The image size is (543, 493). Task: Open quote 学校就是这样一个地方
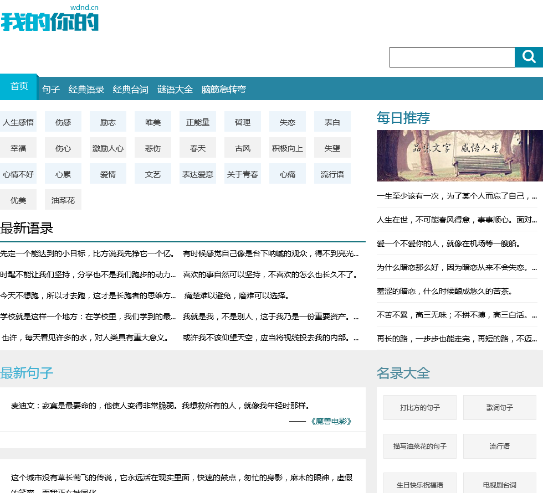pos(88,316)
